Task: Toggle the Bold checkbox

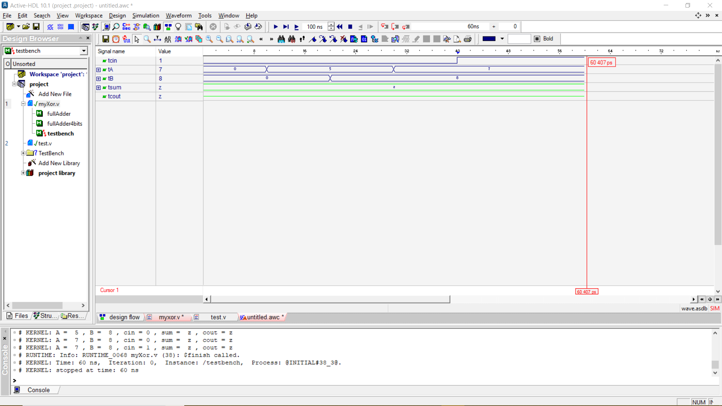Action: [537, 39]
